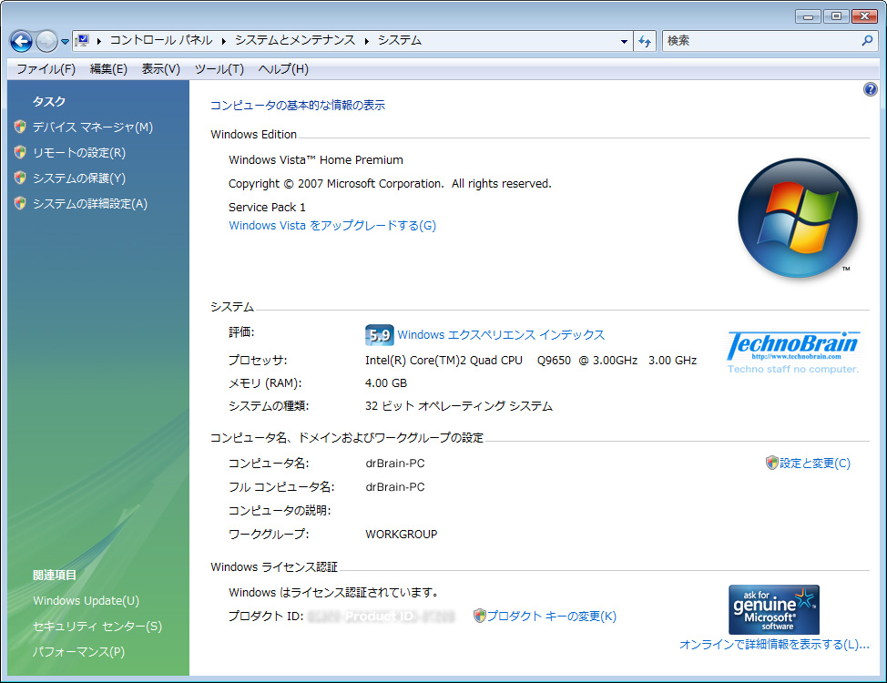Screen dimensions: 887x683
Task: Open システムの詳細設定(A) task link
Action: click(90, 204)
